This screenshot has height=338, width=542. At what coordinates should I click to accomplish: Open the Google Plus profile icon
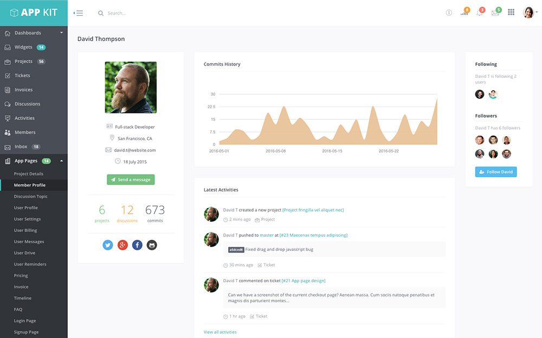point(122,245)
